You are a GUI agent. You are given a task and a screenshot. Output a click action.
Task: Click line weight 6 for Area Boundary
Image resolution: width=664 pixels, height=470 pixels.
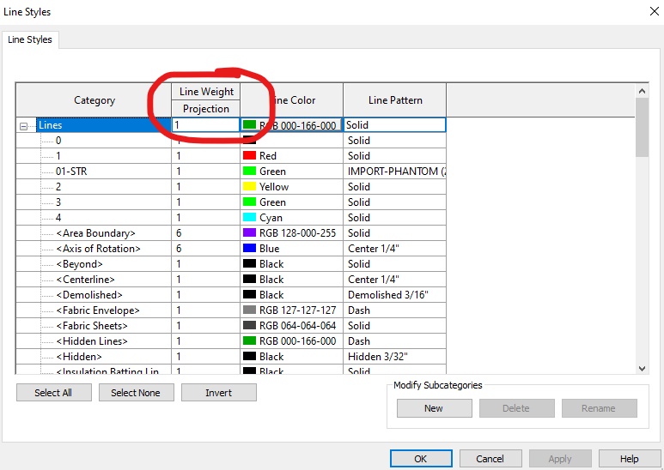206,233
